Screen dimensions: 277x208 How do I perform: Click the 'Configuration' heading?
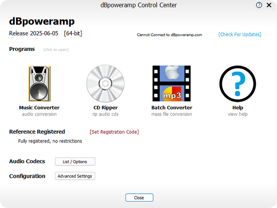(27, 176)
